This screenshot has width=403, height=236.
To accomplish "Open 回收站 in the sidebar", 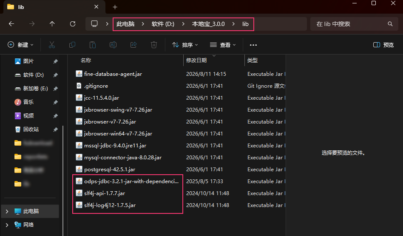I will [31, 130].
